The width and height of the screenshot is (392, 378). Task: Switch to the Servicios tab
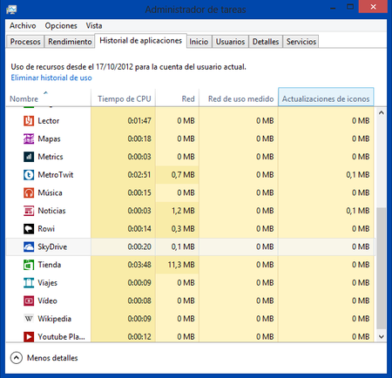pyautogui.click(x=301, y=42)
